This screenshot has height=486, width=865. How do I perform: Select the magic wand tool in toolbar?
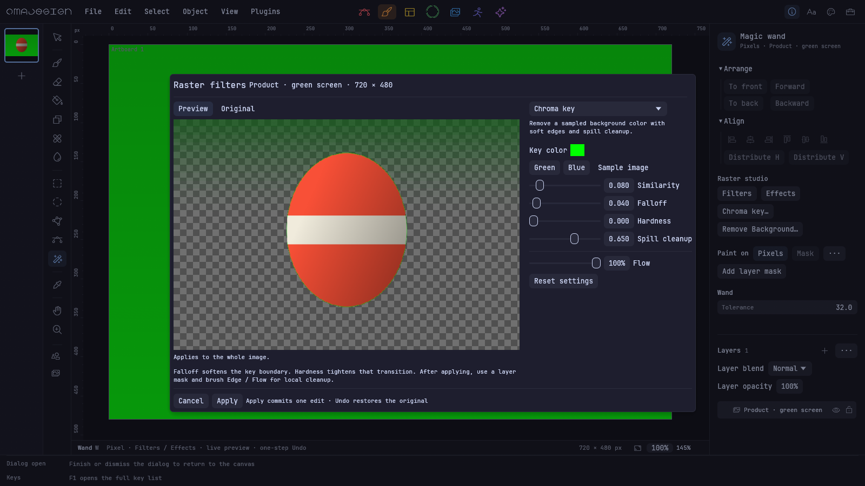pos(57,259)
